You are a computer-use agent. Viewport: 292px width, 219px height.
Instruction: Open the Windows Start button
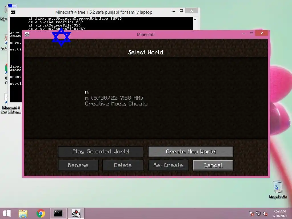7,213
